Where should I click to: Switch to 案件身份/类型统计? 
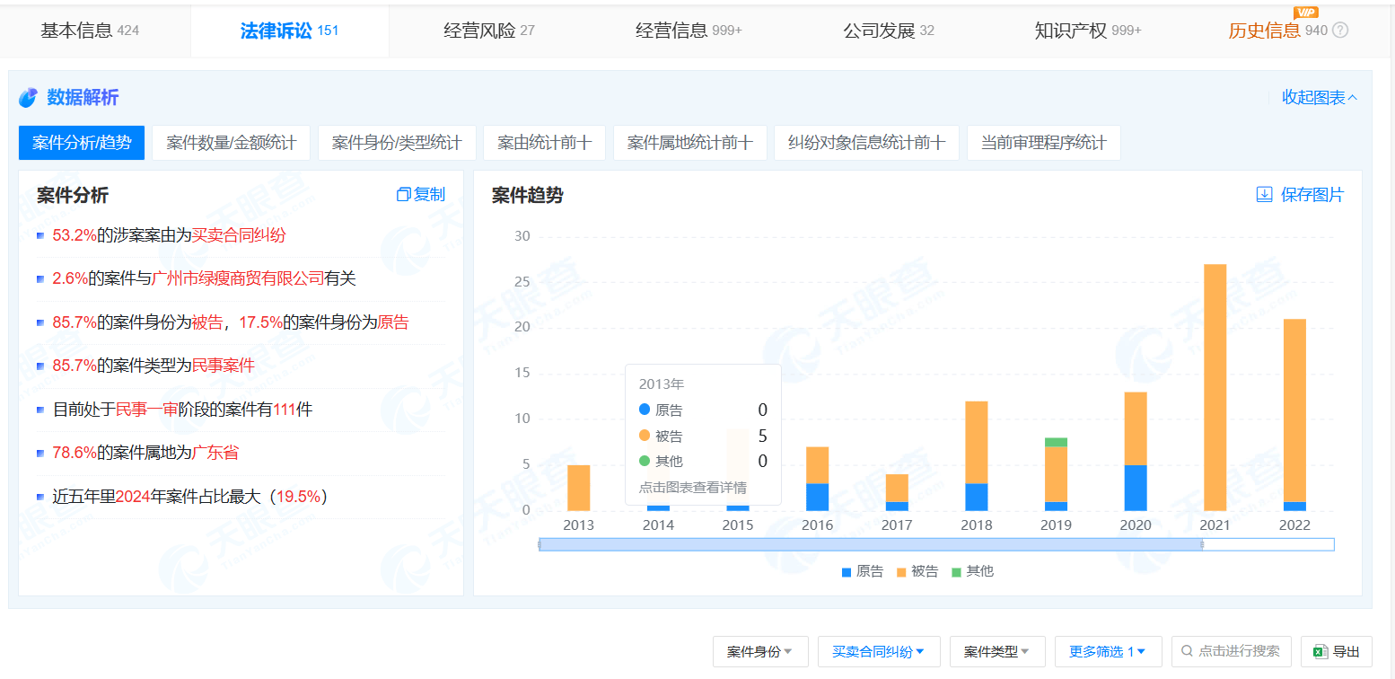(397, 143)
